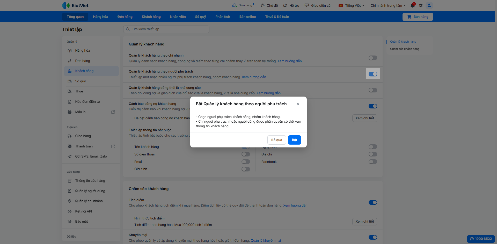Toggle Facebook required field switch

coord(373,162)
